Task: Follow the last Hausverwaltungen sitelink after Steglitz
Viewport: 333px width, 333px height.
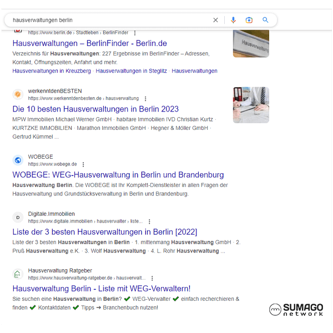Action: click(x=195, y=70)
